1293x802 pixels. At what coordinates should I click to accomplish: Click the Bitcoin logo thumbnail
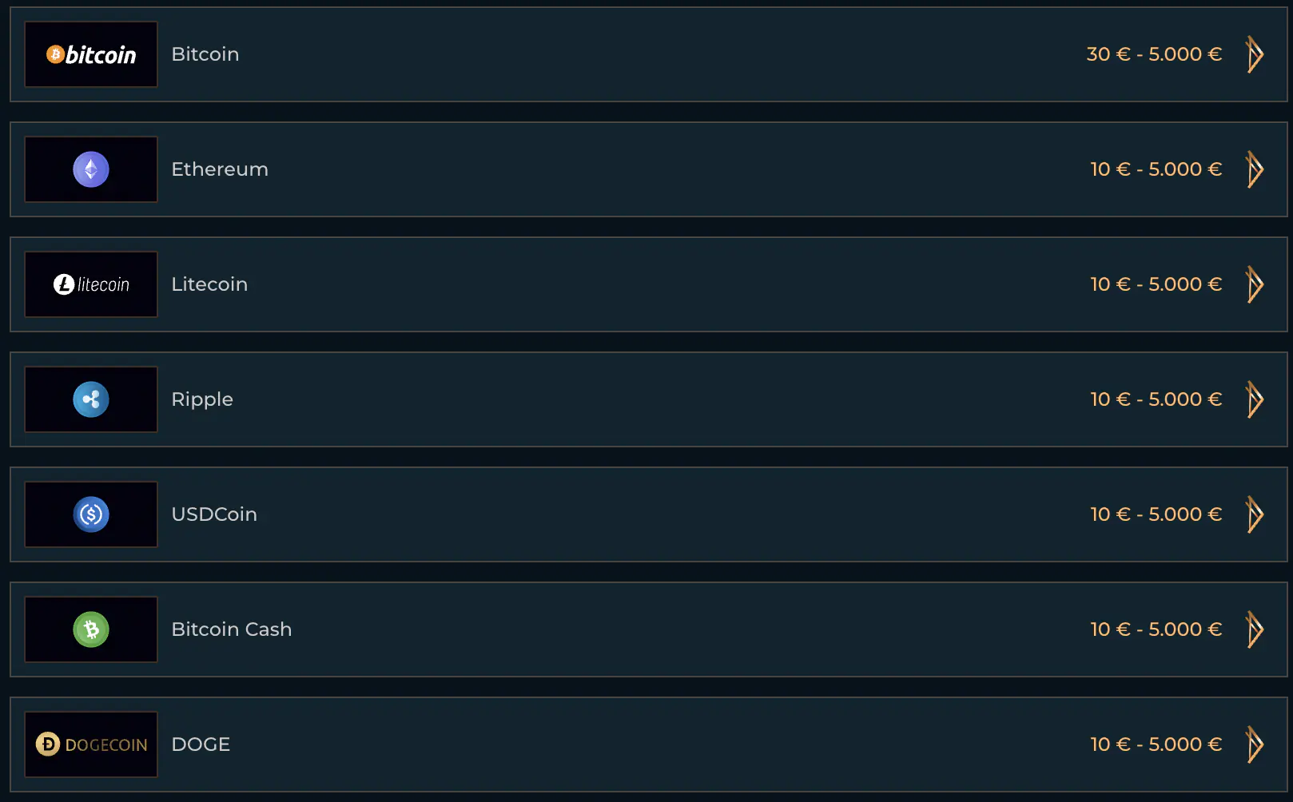point(91,54)
